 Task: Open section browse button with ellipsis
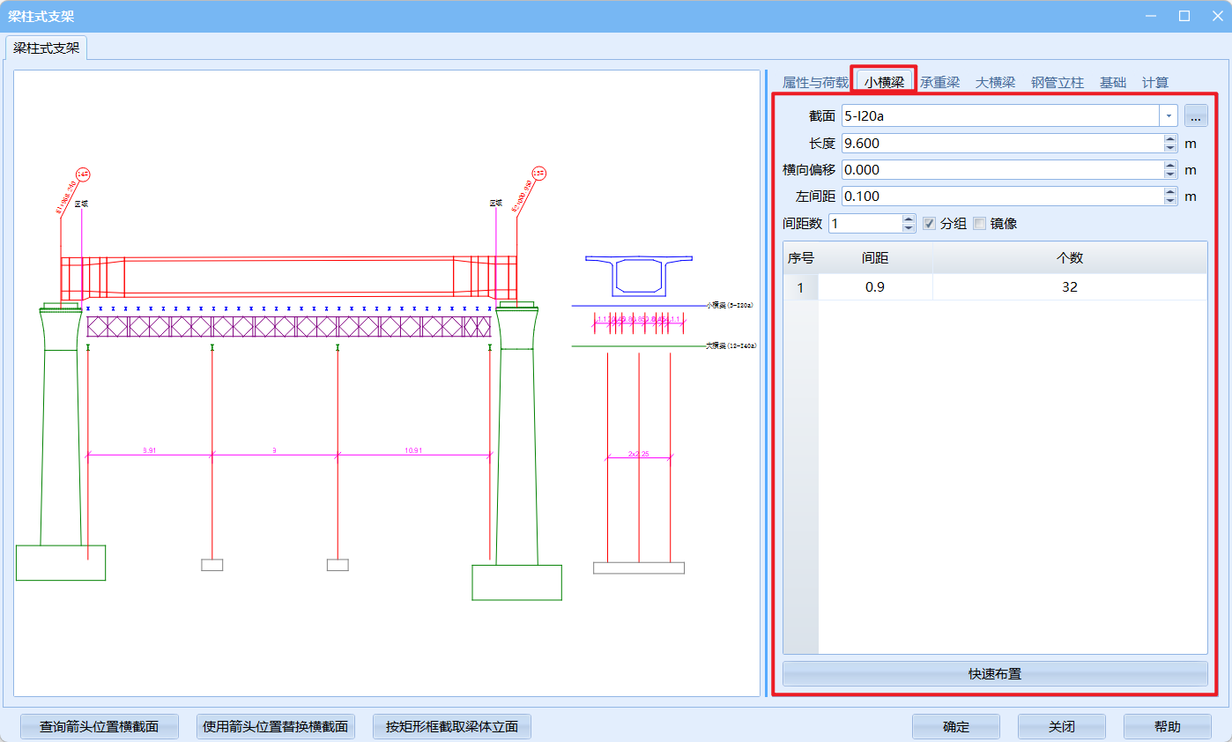coord(1195,115)
